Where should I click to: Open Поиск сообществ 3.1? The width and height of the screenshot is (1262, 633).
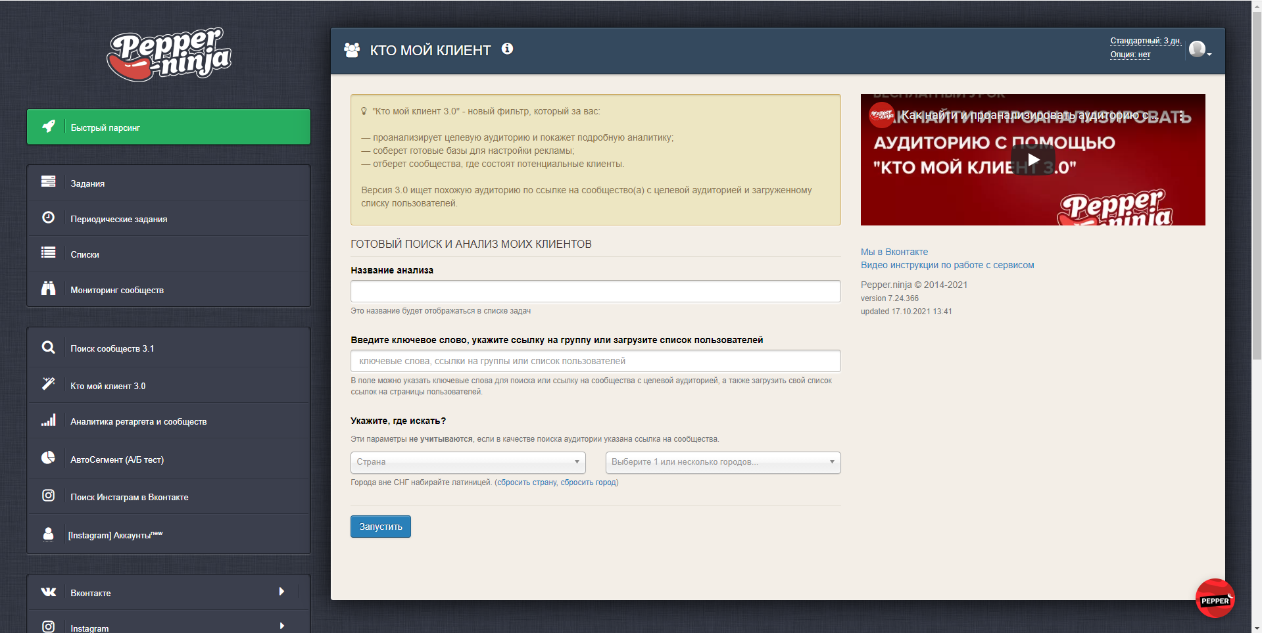click(168, 348)
